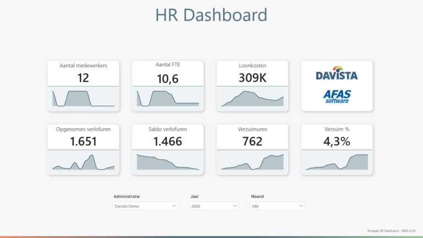Screen dimensions: 423x238
Task: Click the Maand filter label
Action: 257,197
